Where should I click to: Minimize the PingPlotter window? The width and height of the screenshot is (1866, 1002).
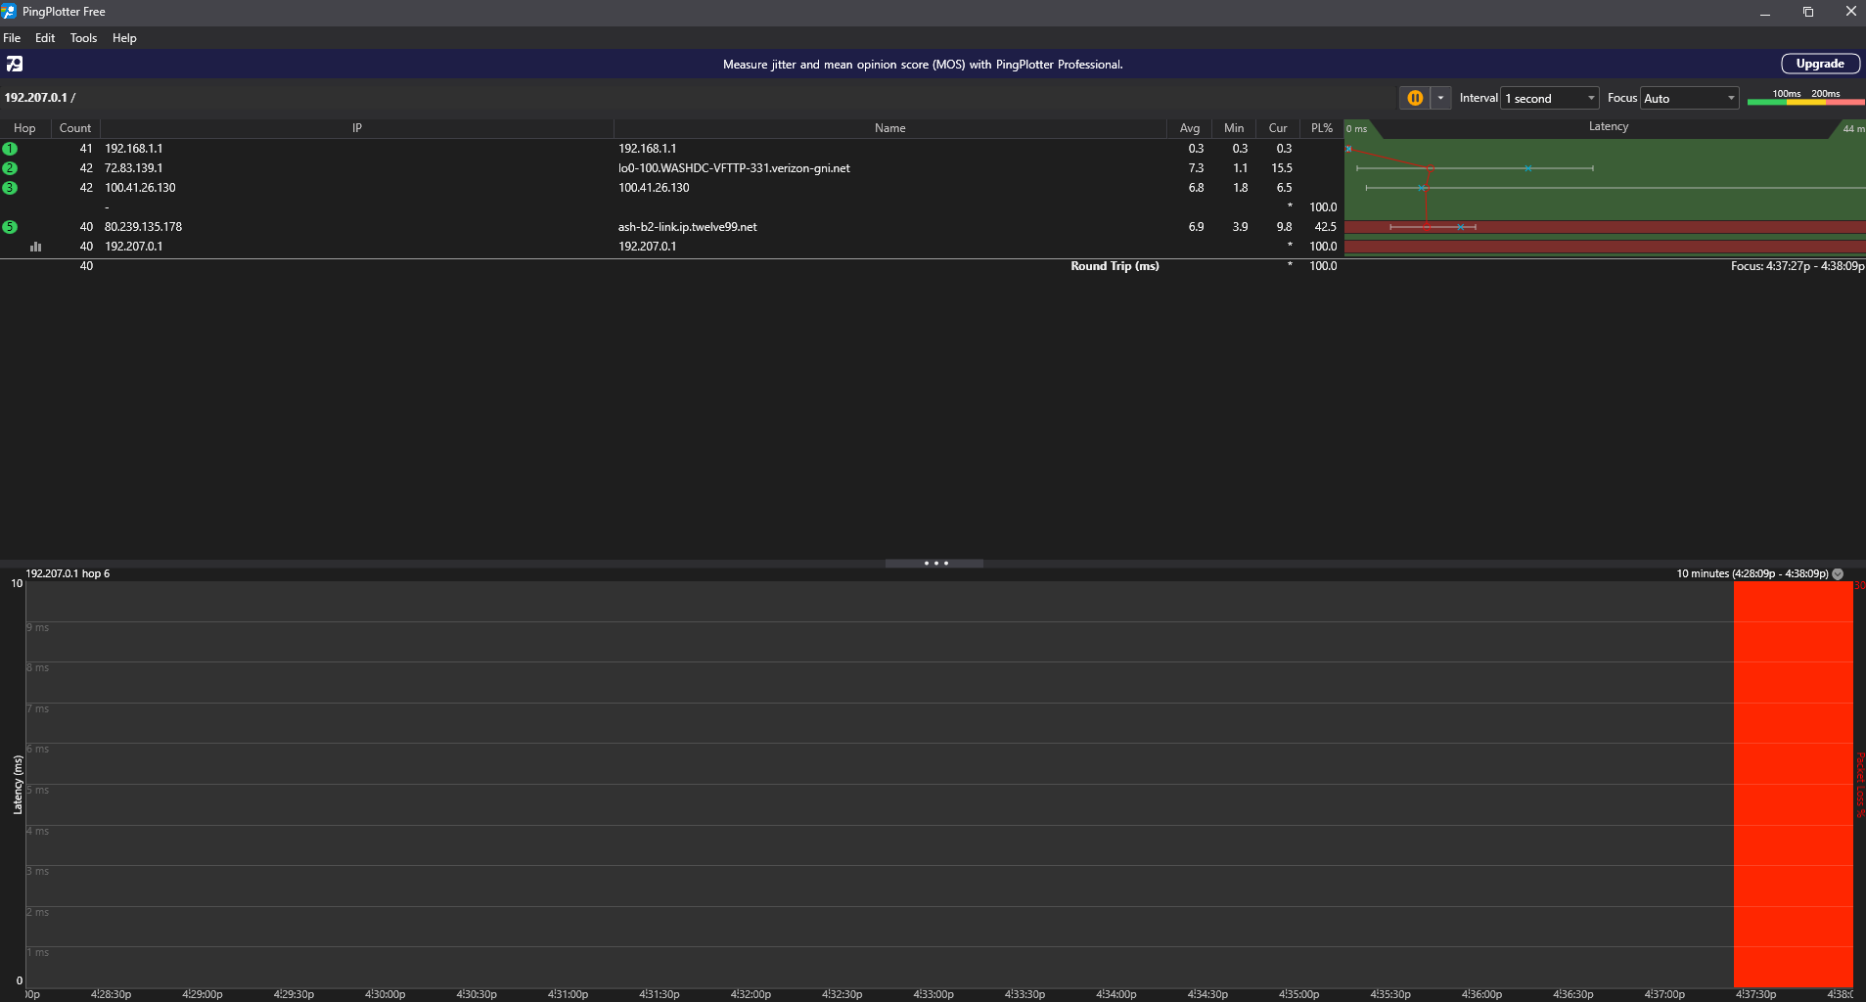click(1765, 12)
